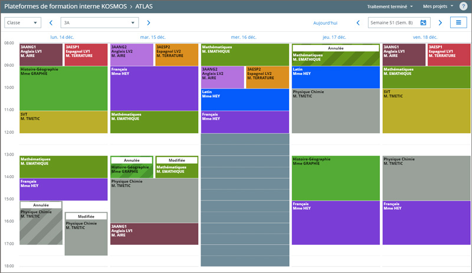Open the 3A class selector dropdown
472x273 pixels.
[100, 23]
